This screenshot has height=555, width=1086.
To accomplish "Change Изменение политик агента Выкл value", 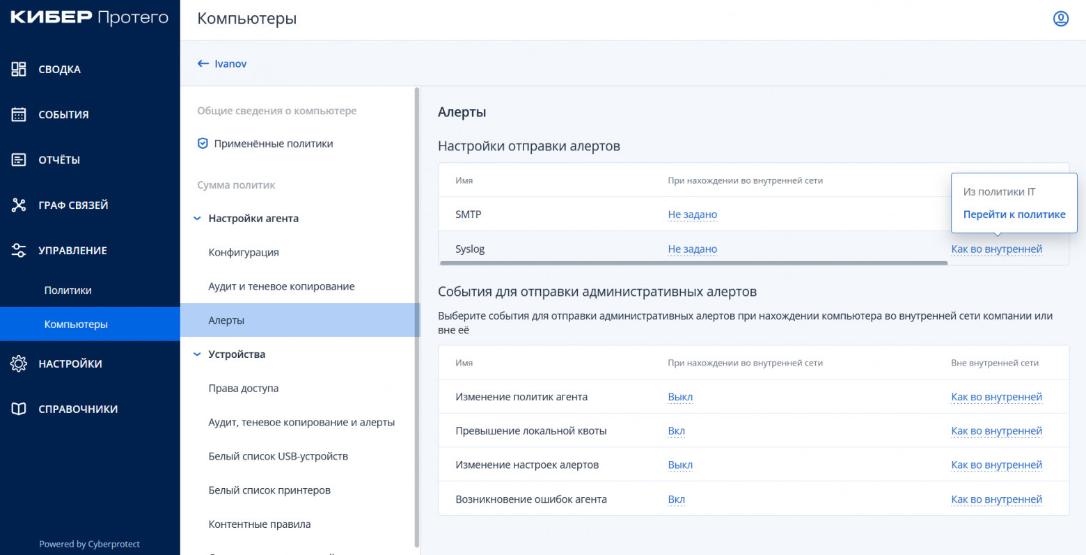I will pos(680,397).
